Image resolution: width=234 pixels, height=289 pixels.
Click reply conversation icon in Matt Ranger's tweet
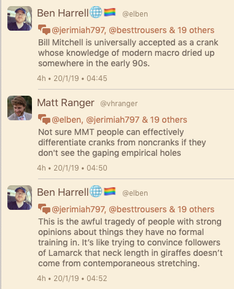tap(44, 120)
